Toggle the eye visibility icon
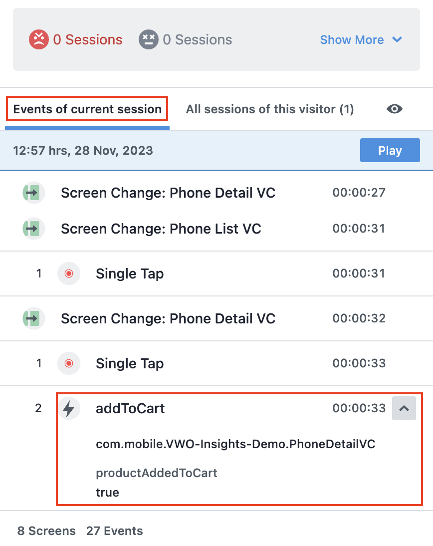The image size is (433, 546). coord(395,109)
